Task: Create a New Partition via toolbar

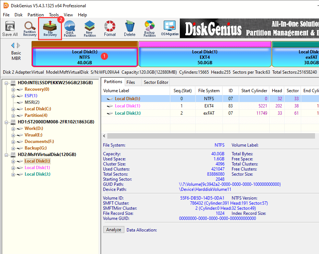Action: pyautogui.click(x=90, y=29)
